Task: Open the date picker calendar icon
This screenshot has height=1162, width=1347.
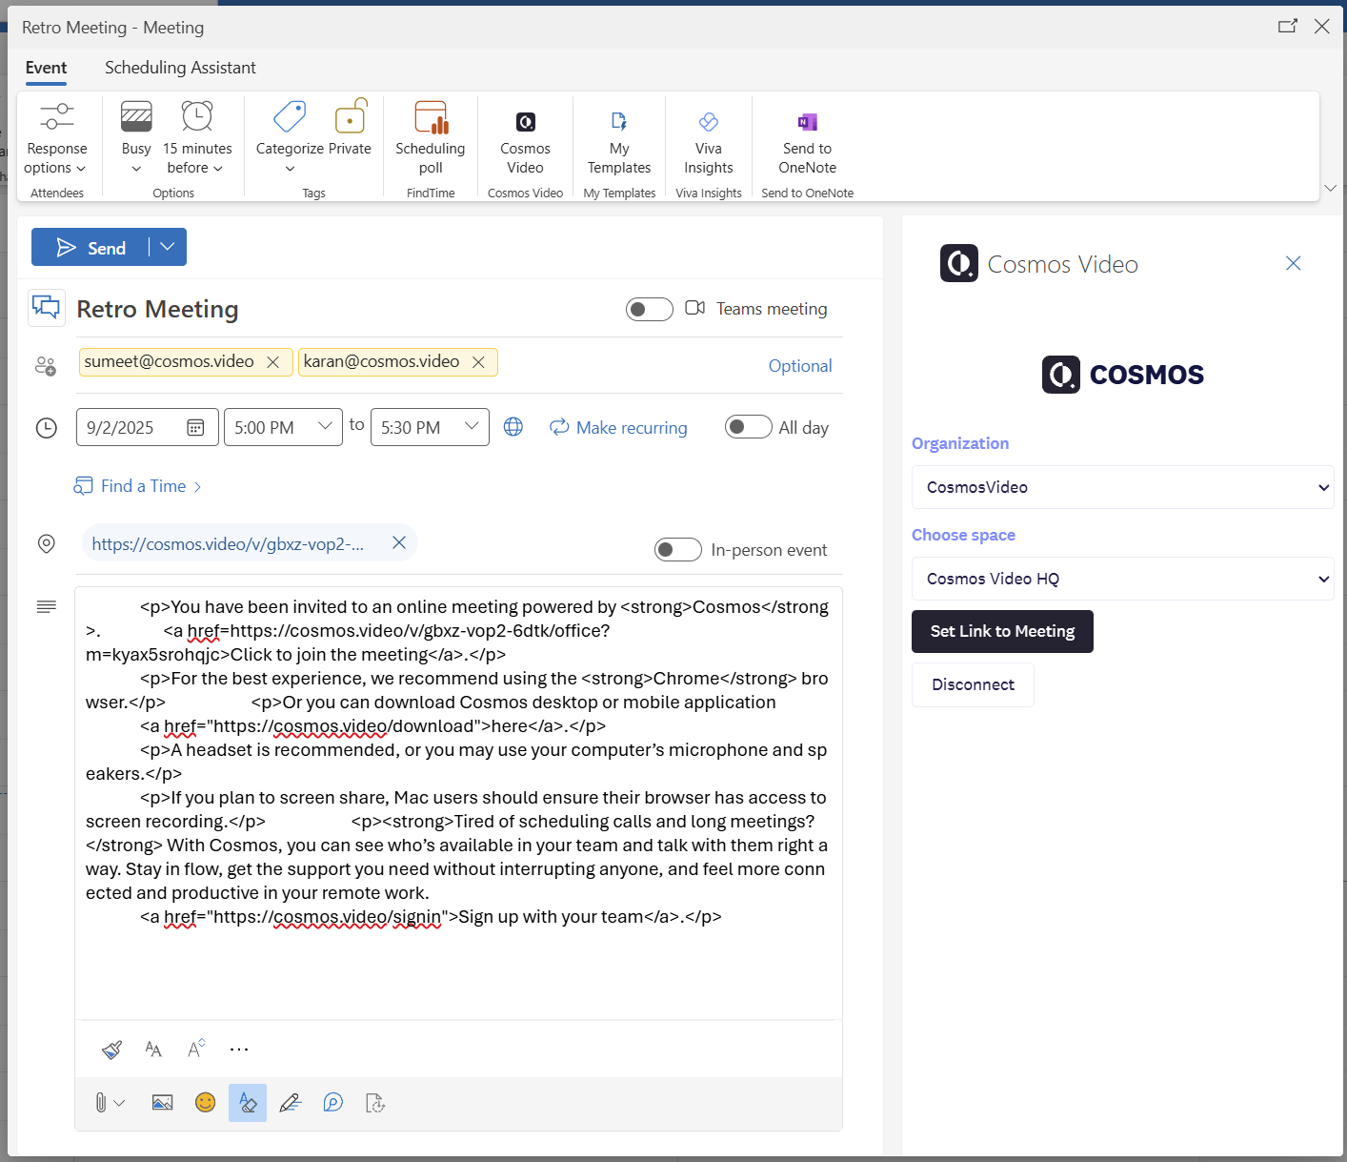Action: pyautogui.click(x=195, y=427)
